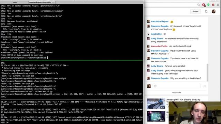Screen dimensions: 221x124
Task: Click Slawomir Gugalka name on kitchen question
Action: click(160, 78)
